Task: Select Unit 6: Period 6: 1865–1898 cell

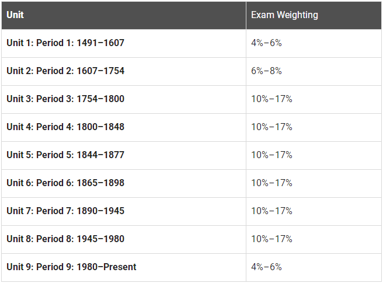Action: tap(124, 183)
